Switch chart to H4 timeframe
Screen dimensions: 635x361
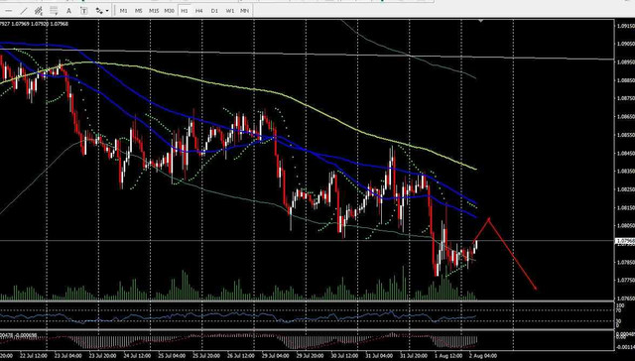[x=198, y=11]
